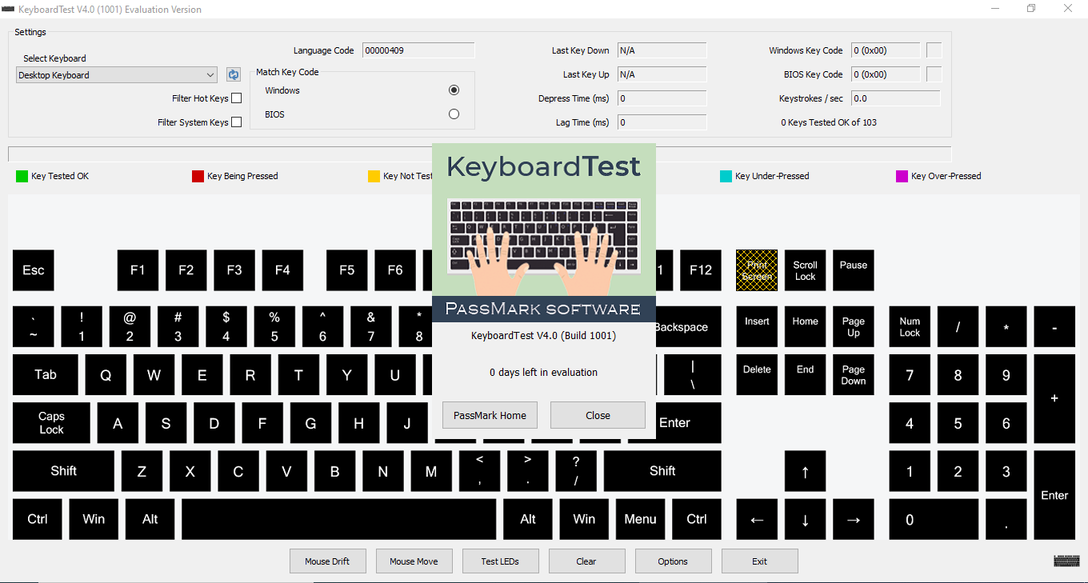The image size is (1088, 583).
Task: Select the BIOS match key code radio
Action: point(454,114)
